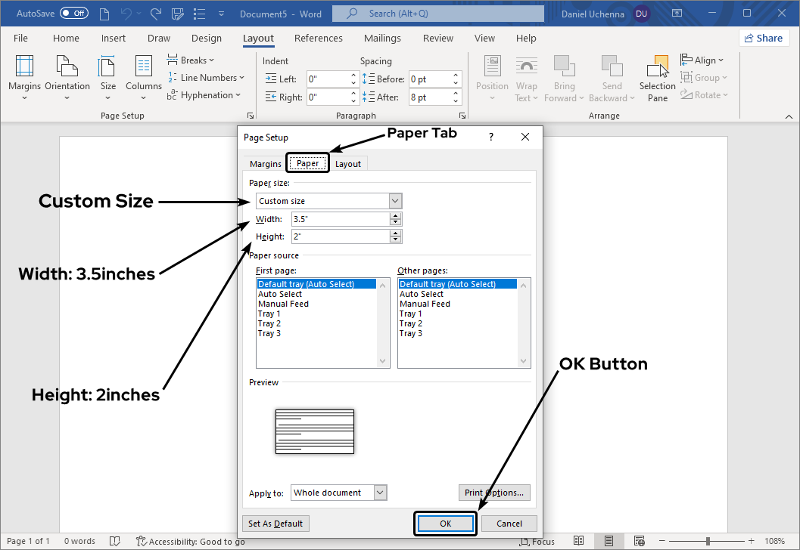Viewport: 800px width, 550px height.
Task: Open the Selection Pane
Action: coord(657,78)
